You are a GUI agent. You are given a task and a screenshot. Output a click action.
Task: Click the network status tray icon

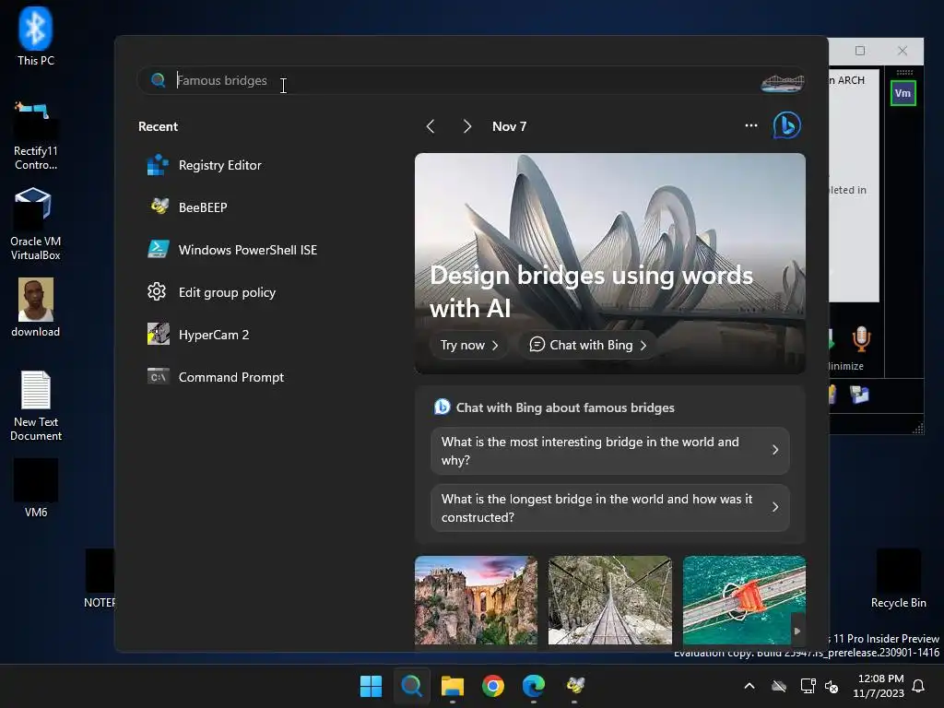pos(808,686)
